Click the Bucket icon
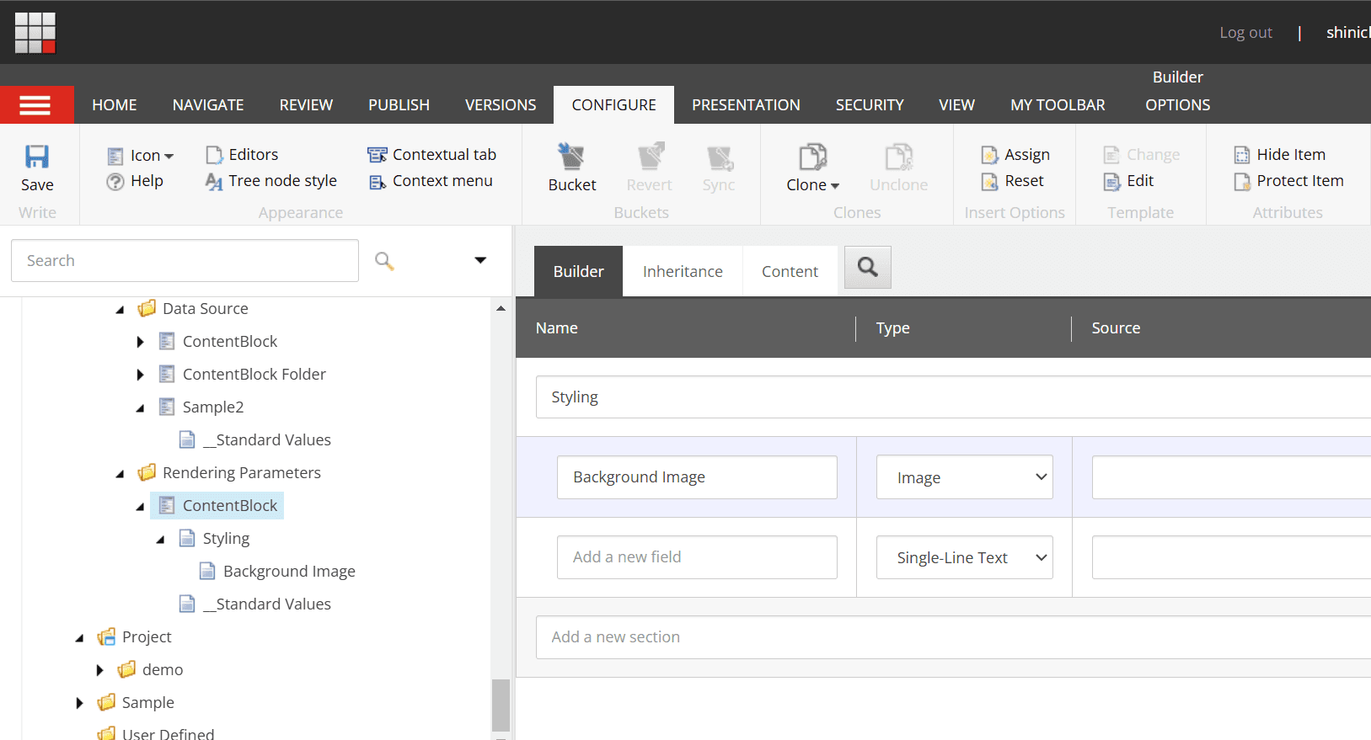The height and width of the screenshot is (740, 1371). (571, 157)
